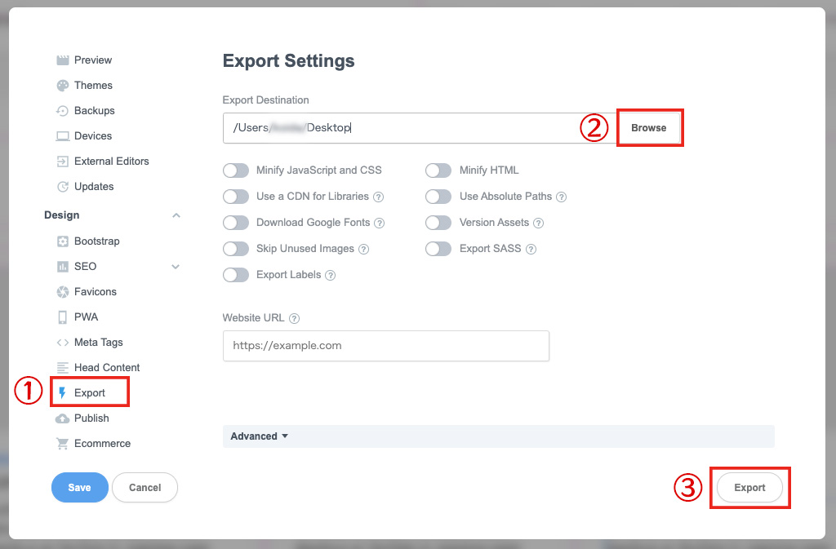Go to Head Content settings
Screen dimensions: 836x549
(106, 368)
